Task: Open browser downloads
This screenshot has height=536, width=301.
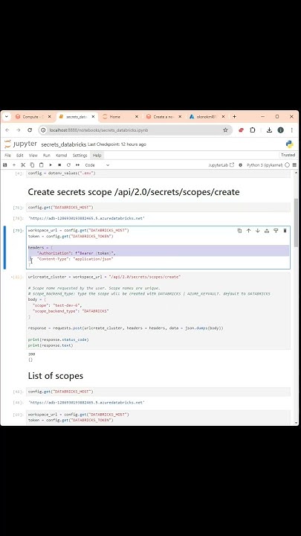Action: [x=269, y=130]
